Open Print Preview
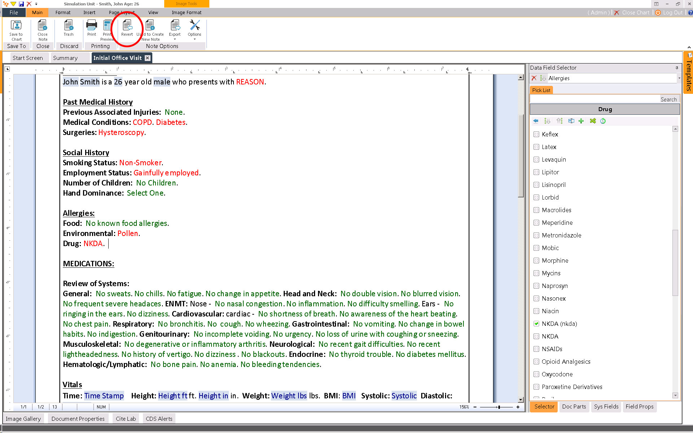This screenshot has width=693, height=433. coord(108,30)
